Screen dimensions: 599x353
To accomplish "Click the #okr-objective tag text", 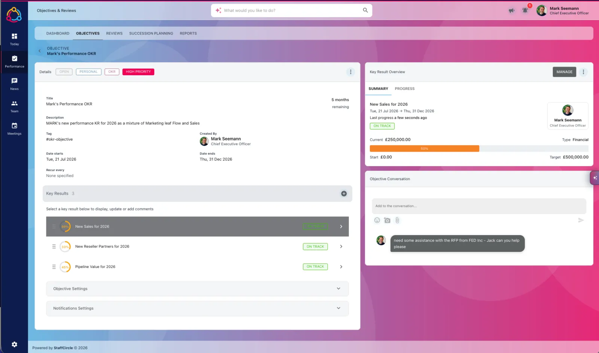I will point(59,139).
